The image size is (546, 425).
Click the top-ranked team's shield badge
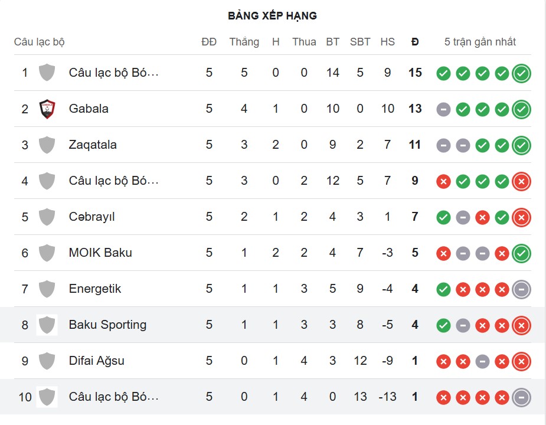45,73
